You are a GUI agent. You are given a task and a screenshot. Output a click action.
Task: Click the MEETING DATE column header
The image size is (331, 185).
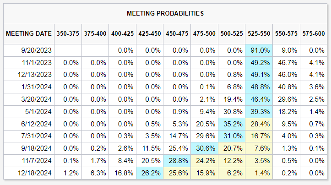pyautogui.click(x=28, y=34)
